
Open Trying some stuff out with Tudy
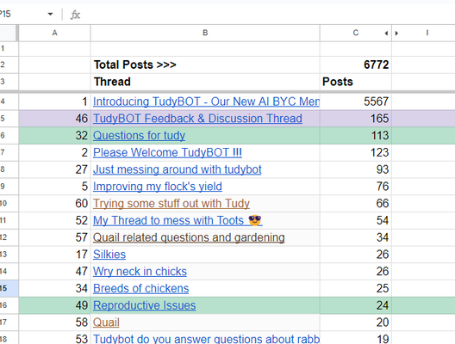[171, 204]
